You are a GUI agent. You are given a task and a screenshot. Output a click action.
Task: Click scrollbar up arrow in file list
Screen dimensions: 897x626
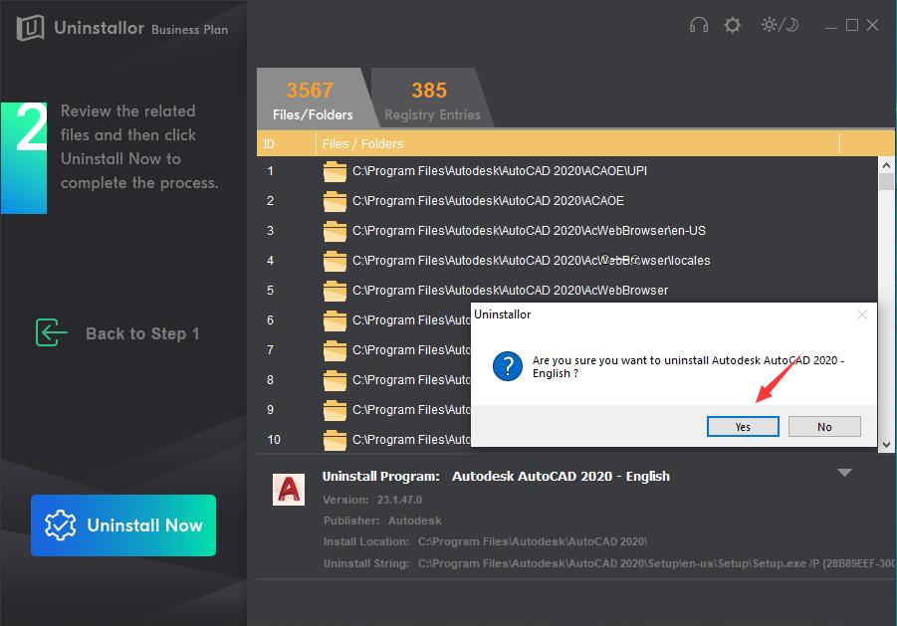(886, 166)
